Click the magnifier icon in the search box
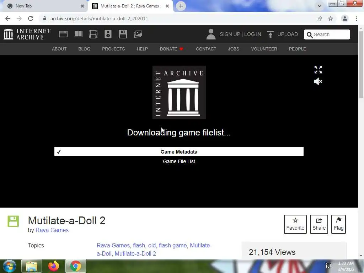This screenshot has width=364, height=273. point(310,35)
